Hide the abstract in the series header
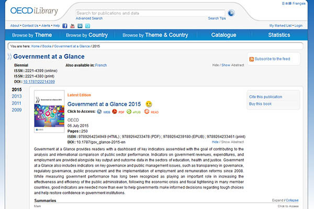This screenshot has width=314, height=209. [215, 65]
